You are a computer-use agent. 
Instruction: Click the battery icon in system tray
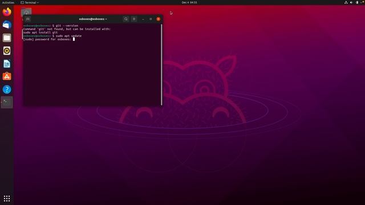point(357,2)
